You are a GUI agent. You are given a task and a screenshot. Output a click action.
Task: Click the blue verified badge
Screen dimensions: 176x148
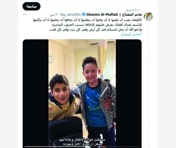83,14
